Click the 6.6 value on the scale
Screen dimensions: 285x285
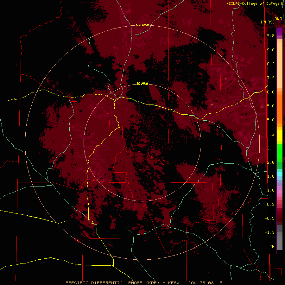(x=271, y=92)
